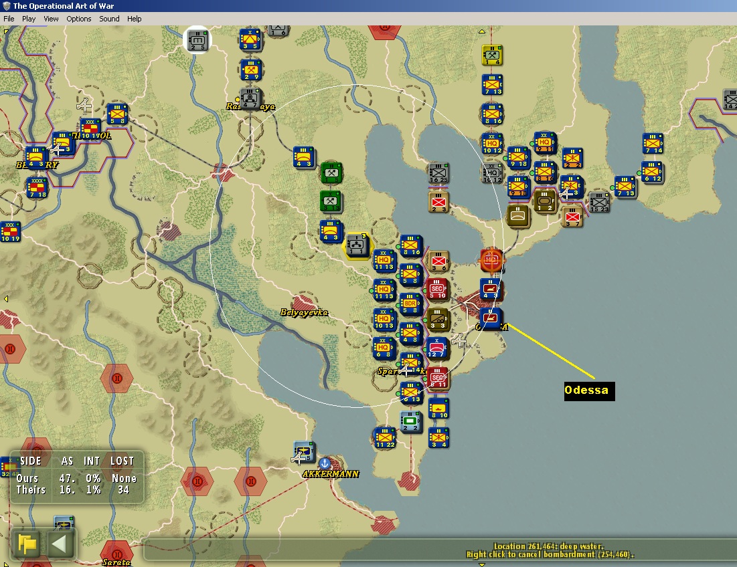Select the HQ unit marked 9 11
Viewport: 737px width, 567px height.
[544, 142]
